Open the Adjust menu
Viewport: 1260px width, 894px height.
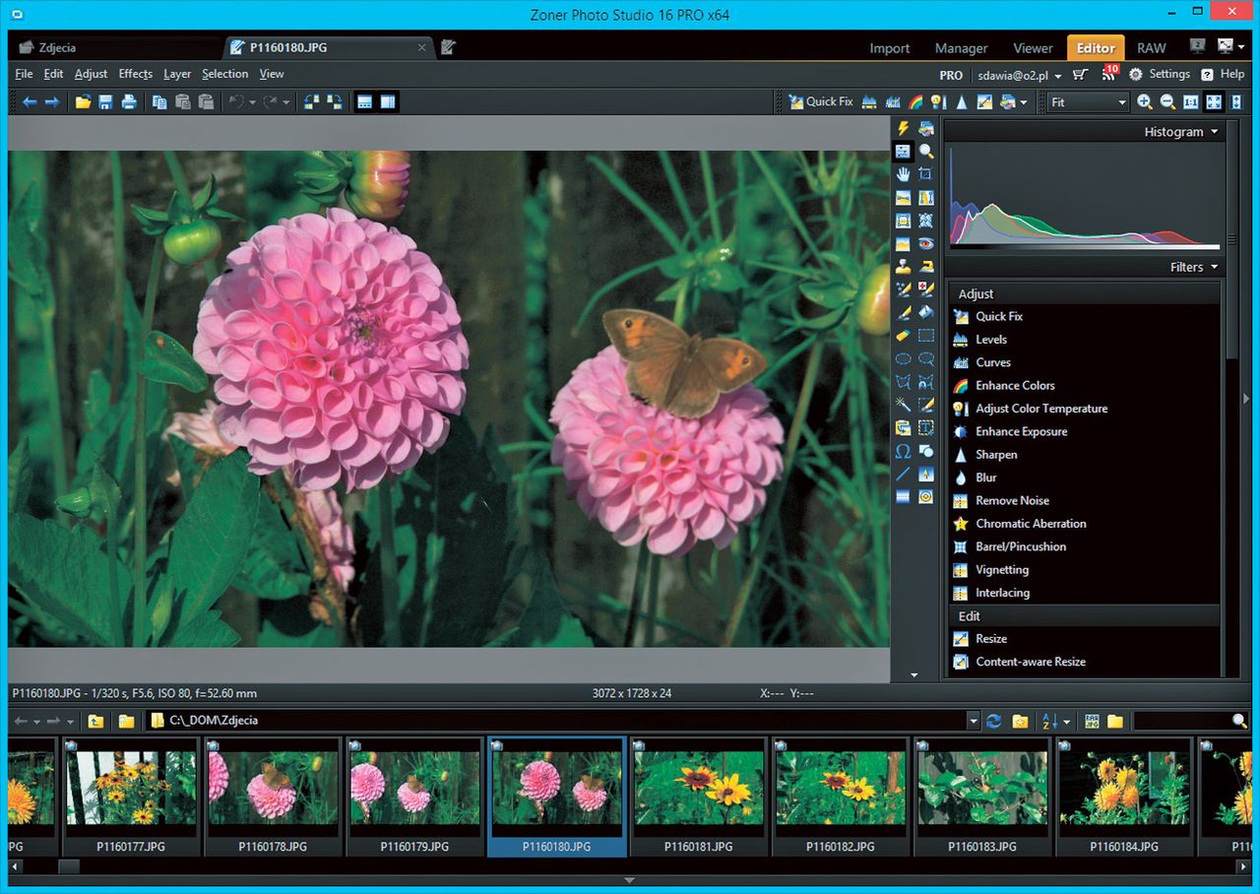point(91,74)
